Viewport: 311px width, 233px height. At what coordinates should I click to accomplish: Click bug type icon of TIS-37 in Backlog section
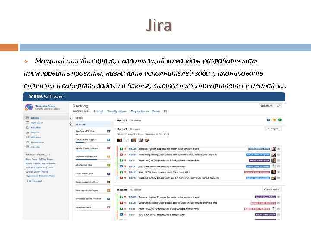coord(121,203)
